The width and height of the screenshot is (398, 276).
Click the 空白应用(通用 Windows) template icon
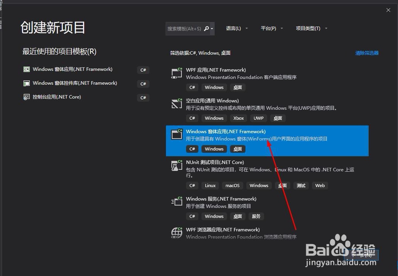pyautogui.click(x=176, y=104)
